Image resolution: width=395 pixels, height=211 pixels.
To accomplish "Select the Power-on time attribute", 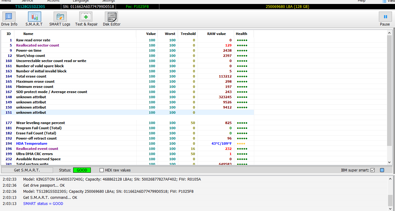I will [x=127, y=50].
